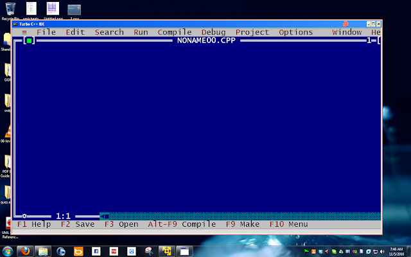This screenshot has height=257, width=411.
Task: Click the clock showing 7:46 AM
Action: (x=396, y=251)
